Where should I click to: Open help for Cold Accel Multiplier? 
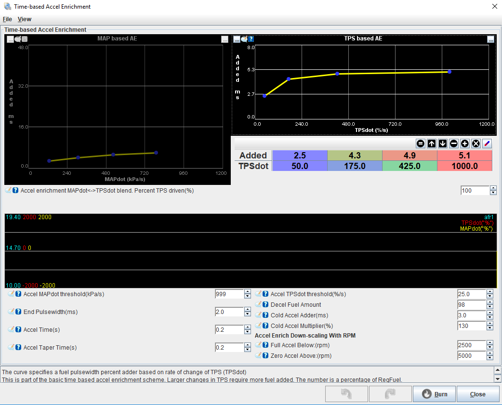tap(265, 326)
